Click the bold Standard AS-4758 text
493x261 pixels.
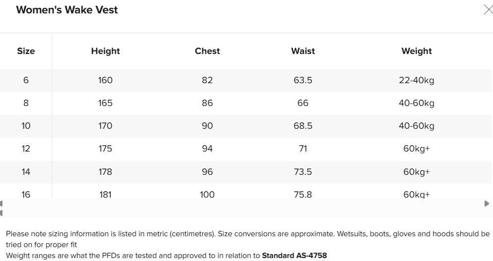tap(294, 256)
